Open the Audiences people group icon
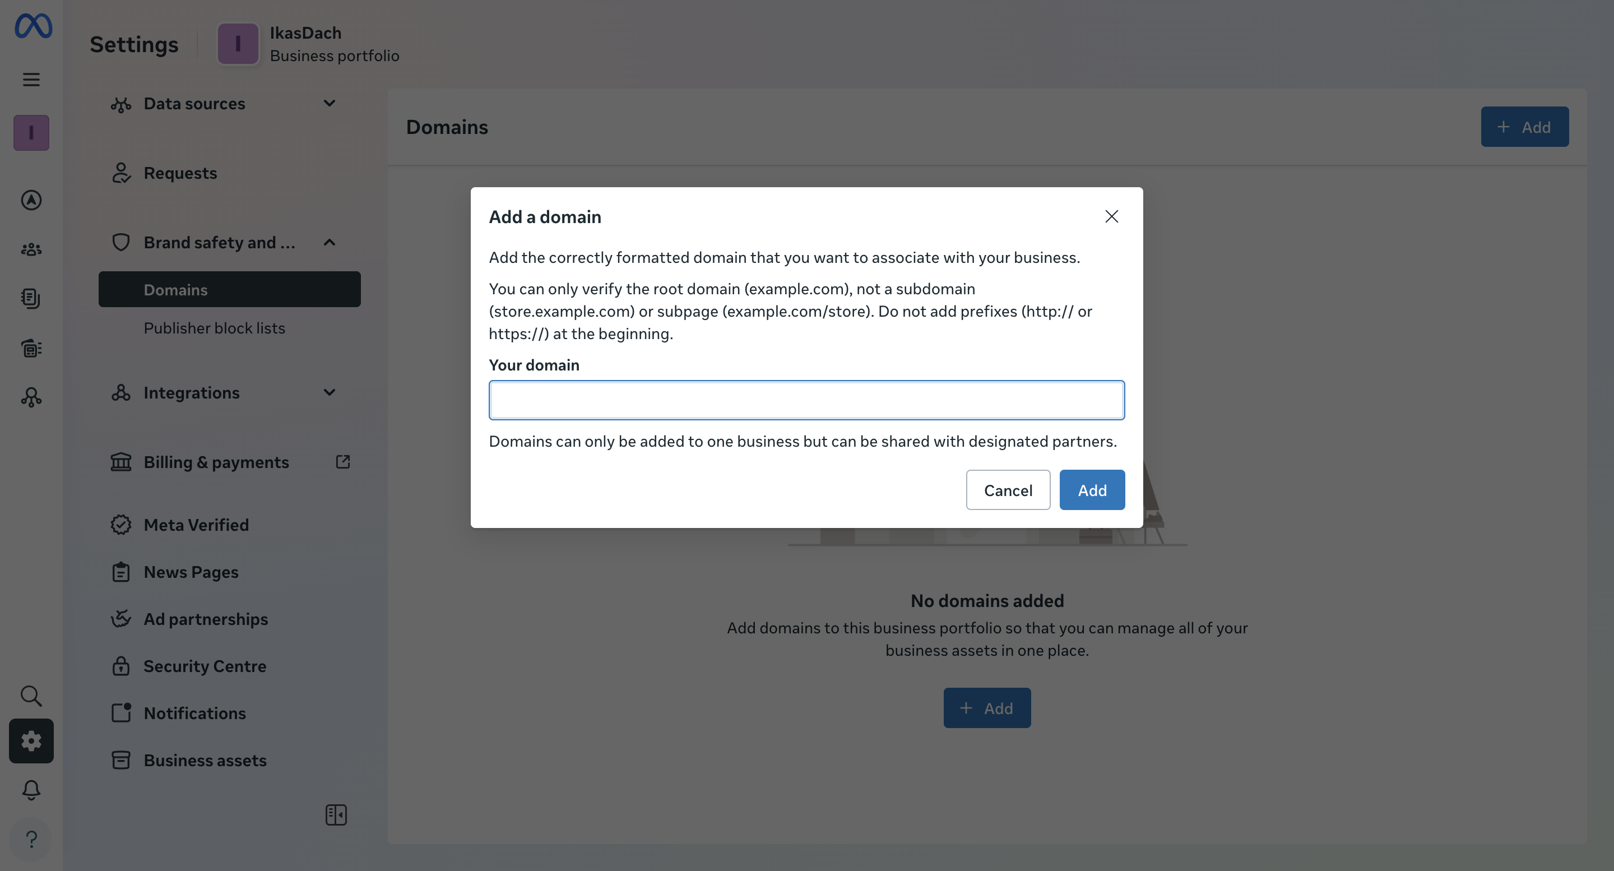The height and width of the screenshot is (871, 1614). 31,249
